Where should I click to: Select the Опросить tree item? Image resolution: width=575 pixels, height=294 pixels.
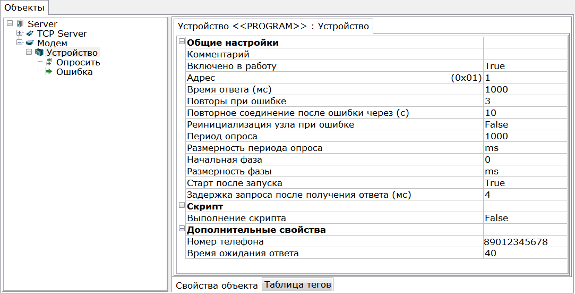(78, 62)
